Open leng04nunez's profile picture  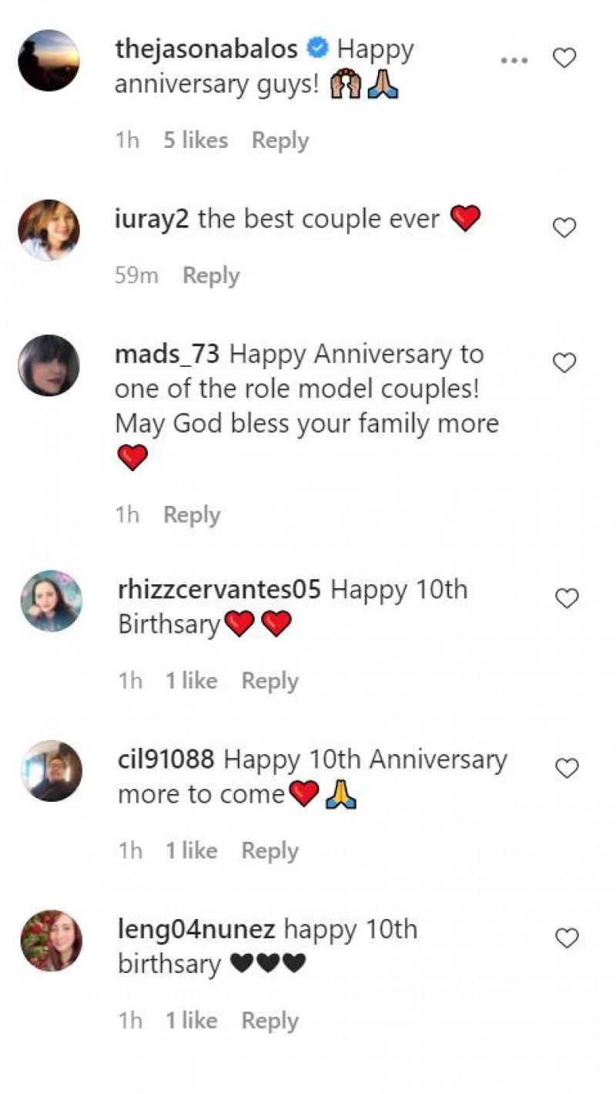point(51,940)
